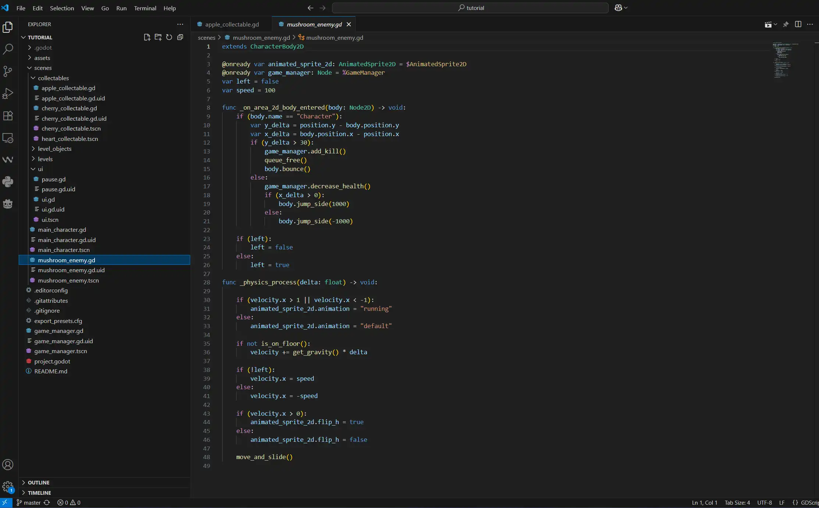Collapse the collectables folder

[53, 78]
